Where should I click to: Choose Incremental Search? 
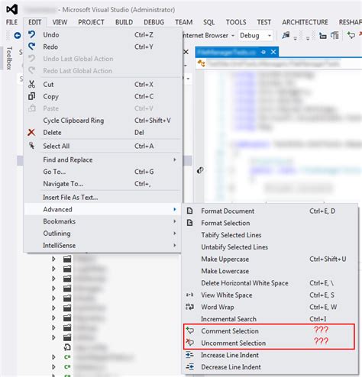click(x=270, y=319)
